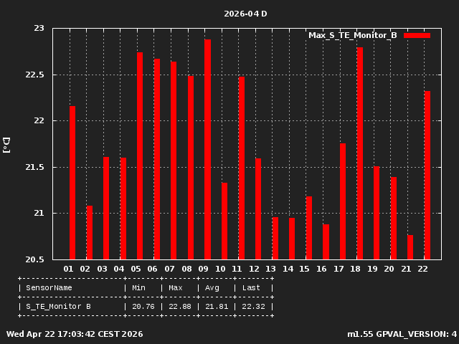Click the S_TE_Monitor B sensor name cell

tap(59, 307)
